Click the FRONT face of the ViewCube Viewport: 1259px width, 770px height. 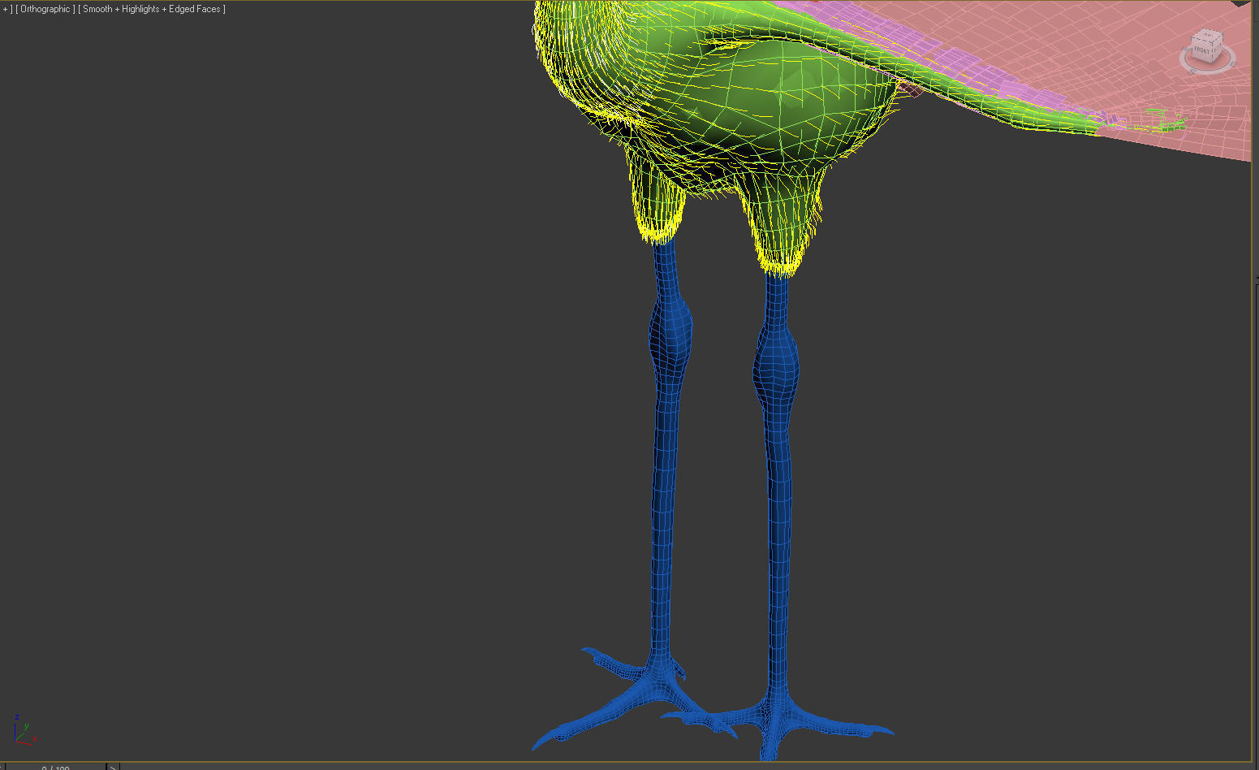tap(1202, 50)
